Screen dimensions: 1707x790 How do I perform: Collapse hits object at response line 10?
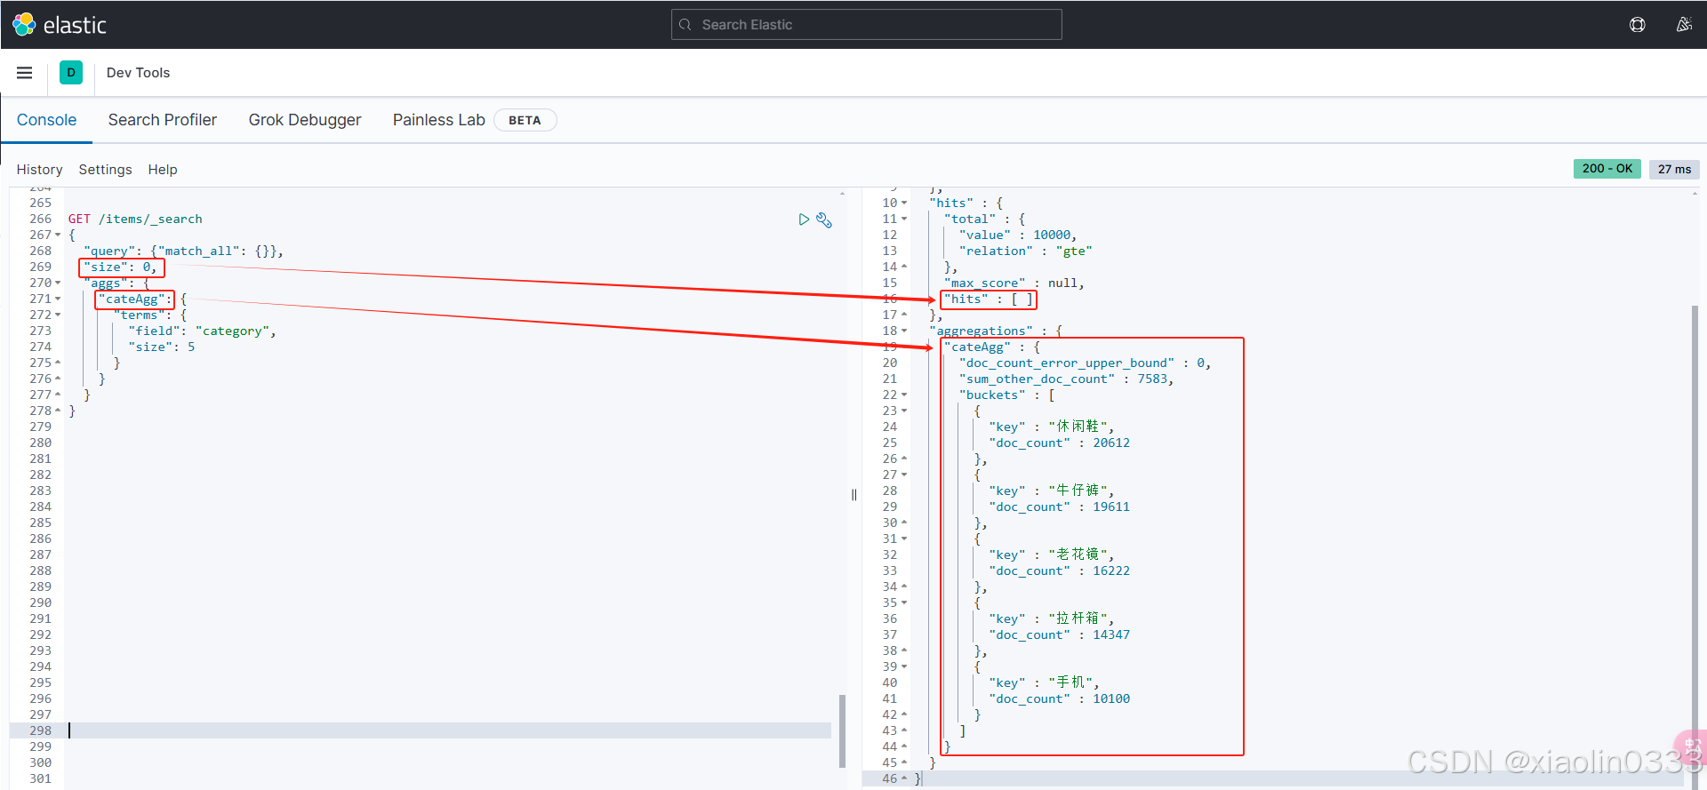point(904,203)
